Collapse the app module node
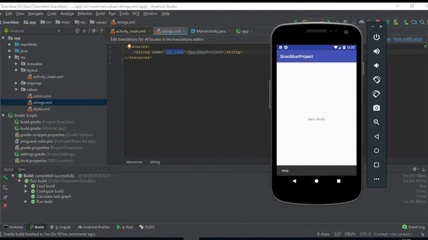The height and width of the screenshot is (240, 428). (3, 38)
